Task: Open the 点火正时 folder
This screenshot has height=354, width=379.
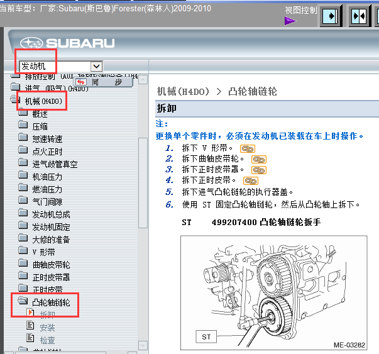Action: [47, 152]
